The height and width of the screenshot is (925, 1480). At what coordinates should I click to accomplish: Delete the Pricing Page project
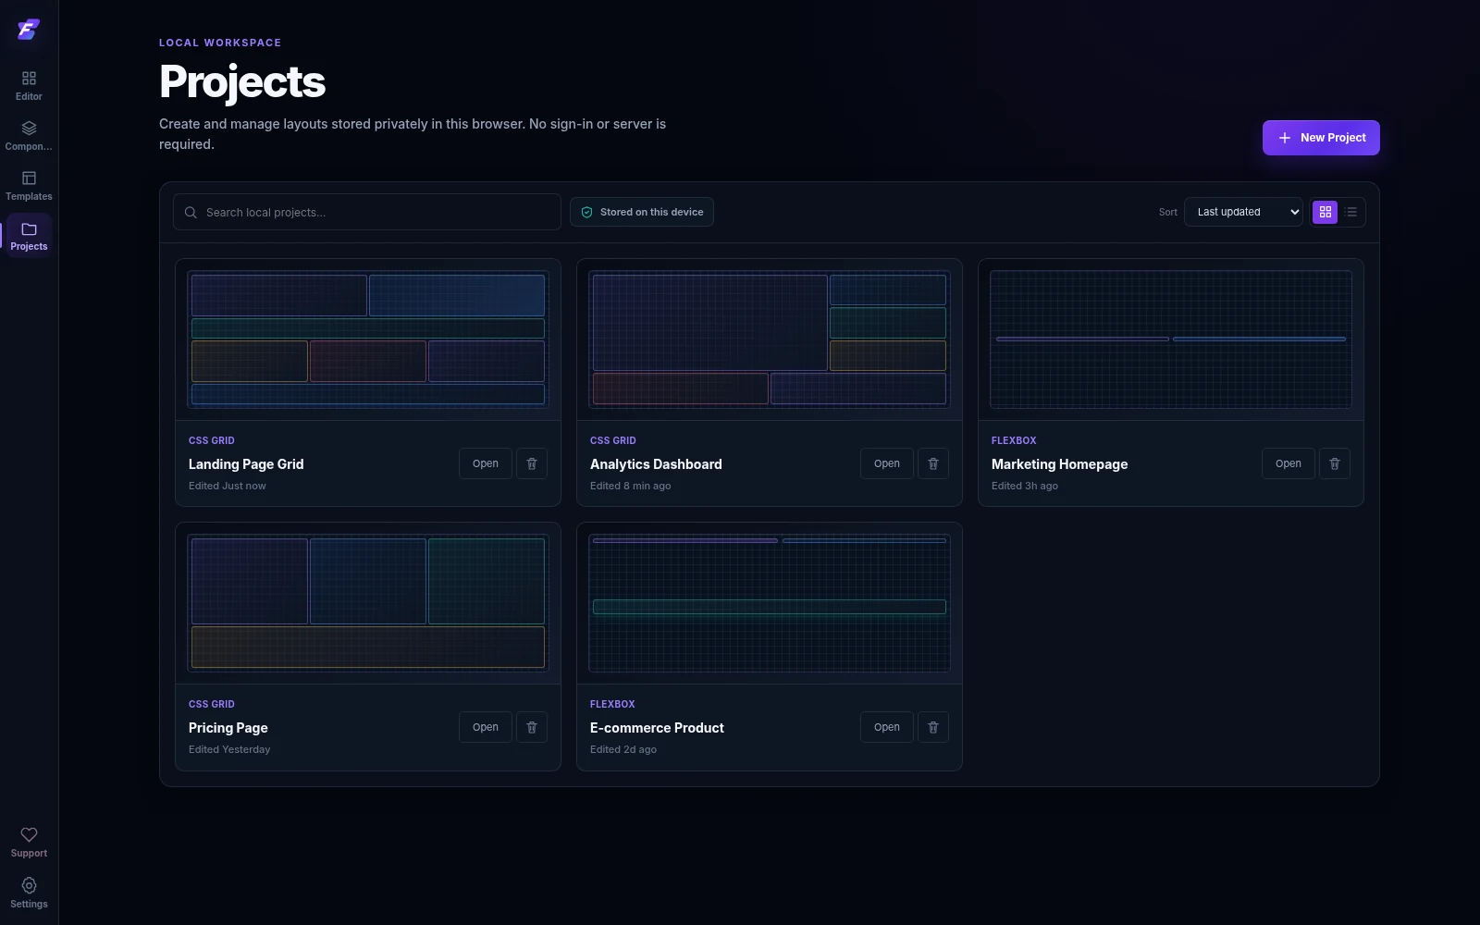[532, 727]
